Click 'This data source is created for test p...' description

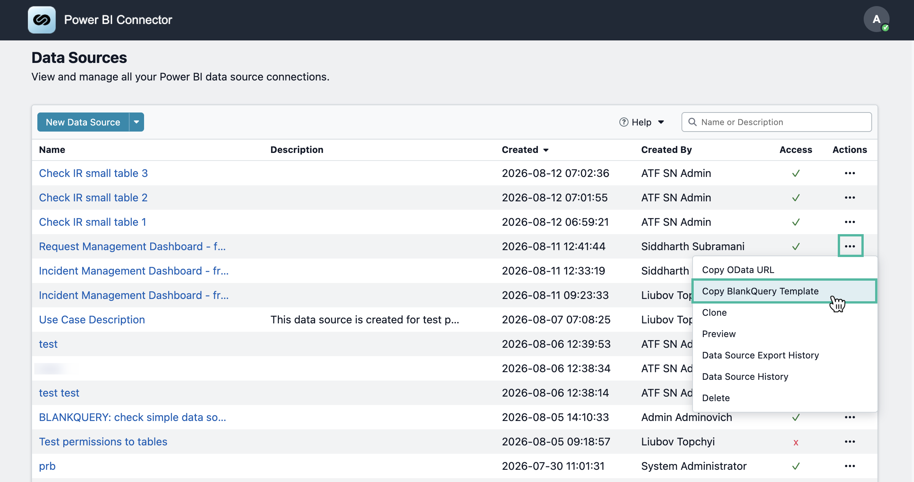pyautogui.click(x=365, y=320)
